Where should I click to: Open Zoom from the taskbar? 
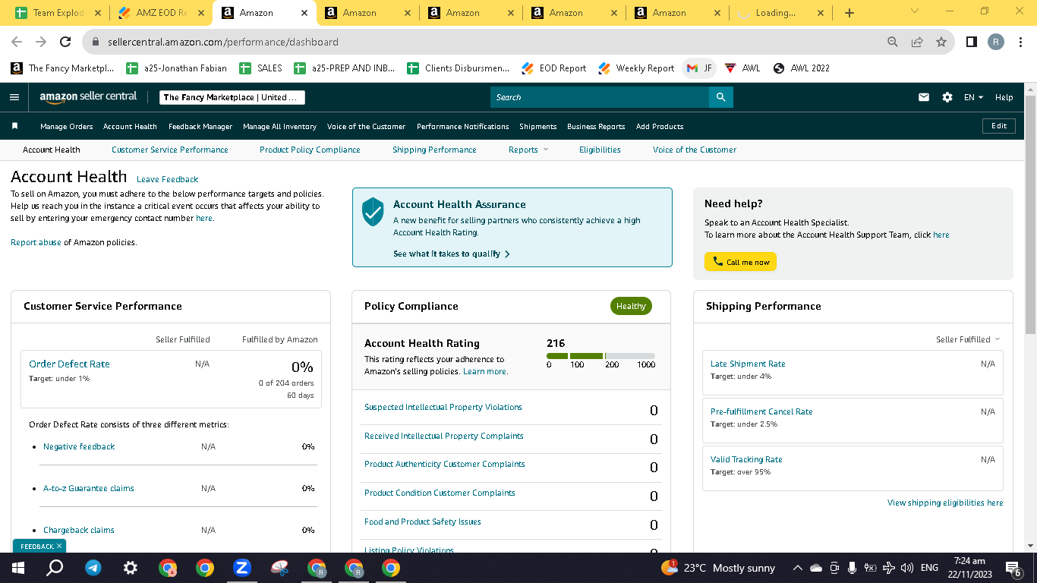242,568
